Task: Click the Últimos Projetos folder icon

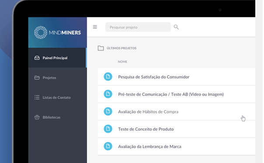Action: (101, 48)
